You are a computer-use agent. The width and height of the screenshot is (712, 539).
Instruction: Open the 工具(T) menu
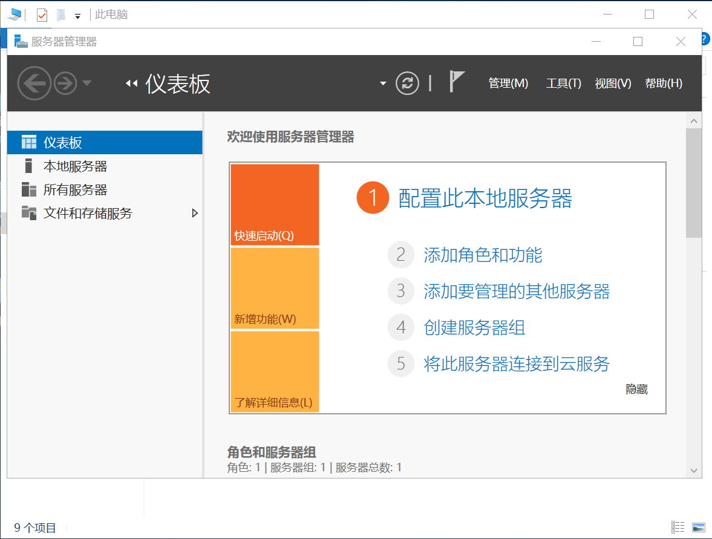tap(563, 83)
